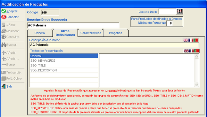The width and height of the screenshot is (207, 117).
Task: Click the Salir link
Action: pyautogui.click(x=9, y=86)
